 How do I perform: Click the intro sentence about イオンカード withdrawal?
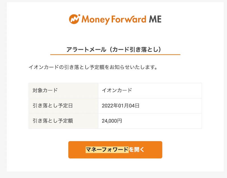pos(93,67)
